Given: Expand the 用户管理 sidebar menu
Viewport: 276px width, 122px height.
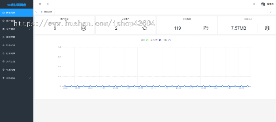Looking at the screenshot, I should [17, 21].
